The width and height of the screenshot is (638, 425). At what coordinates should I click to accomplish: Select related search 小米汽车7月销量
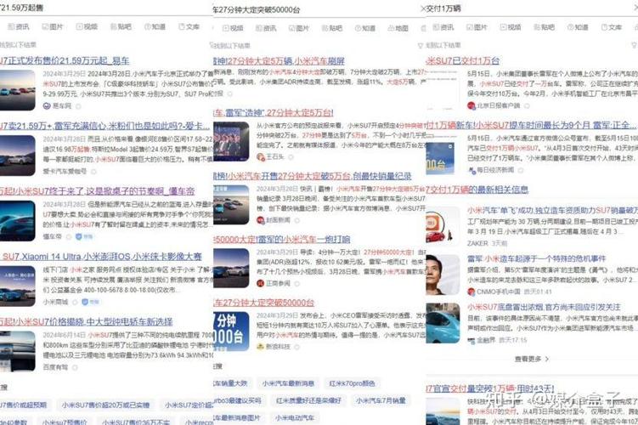pyautogui.click(x=381, y=400)
